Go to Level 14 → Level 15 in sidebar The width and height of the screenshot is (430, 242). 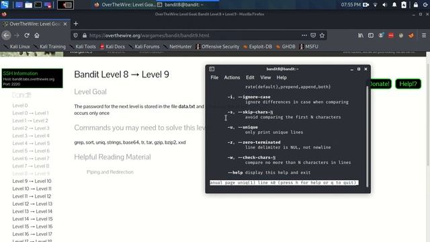click(x=32, y=219)
